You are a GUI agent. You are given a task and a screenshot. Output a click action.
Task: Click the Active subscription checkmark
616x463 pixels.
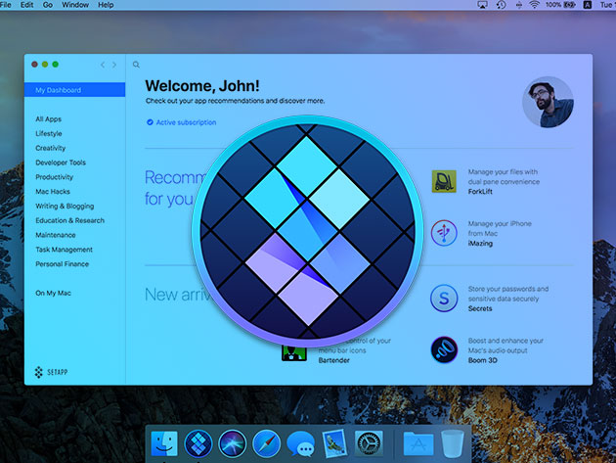(150, 122)
